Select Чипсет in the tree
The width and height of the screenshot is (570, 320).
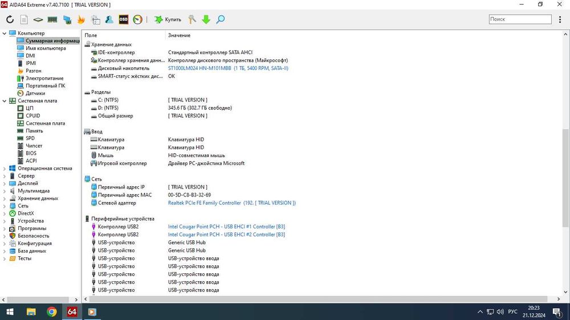coord(34,146)
